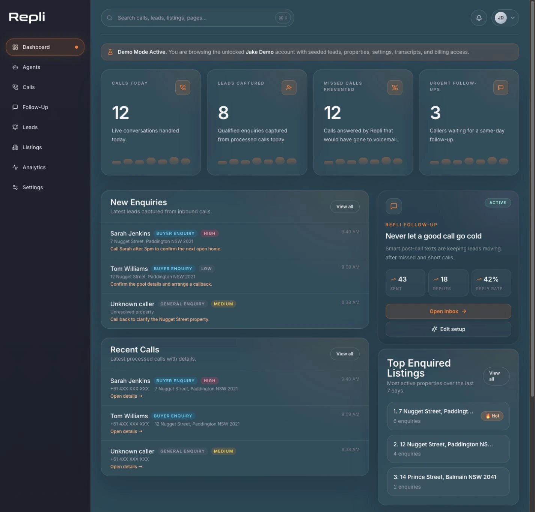This screenshot has width=535, height=512.
Task: Click the search magnifier icon
Action: click(x=110, y=18)
